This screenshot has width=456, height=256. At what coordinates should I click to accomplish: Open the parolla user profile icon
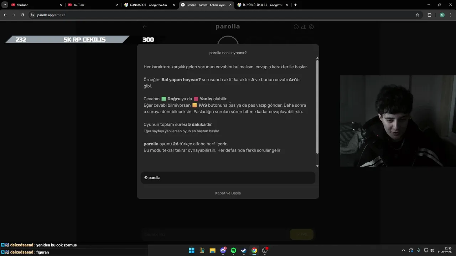tap(311, 27)
